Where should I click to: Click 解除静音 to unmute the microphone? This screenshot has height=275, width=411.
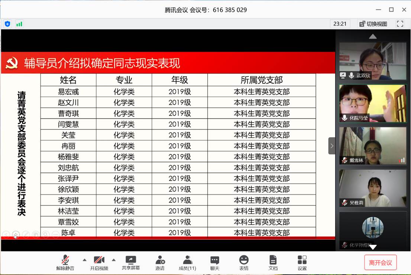coord(65,262)
